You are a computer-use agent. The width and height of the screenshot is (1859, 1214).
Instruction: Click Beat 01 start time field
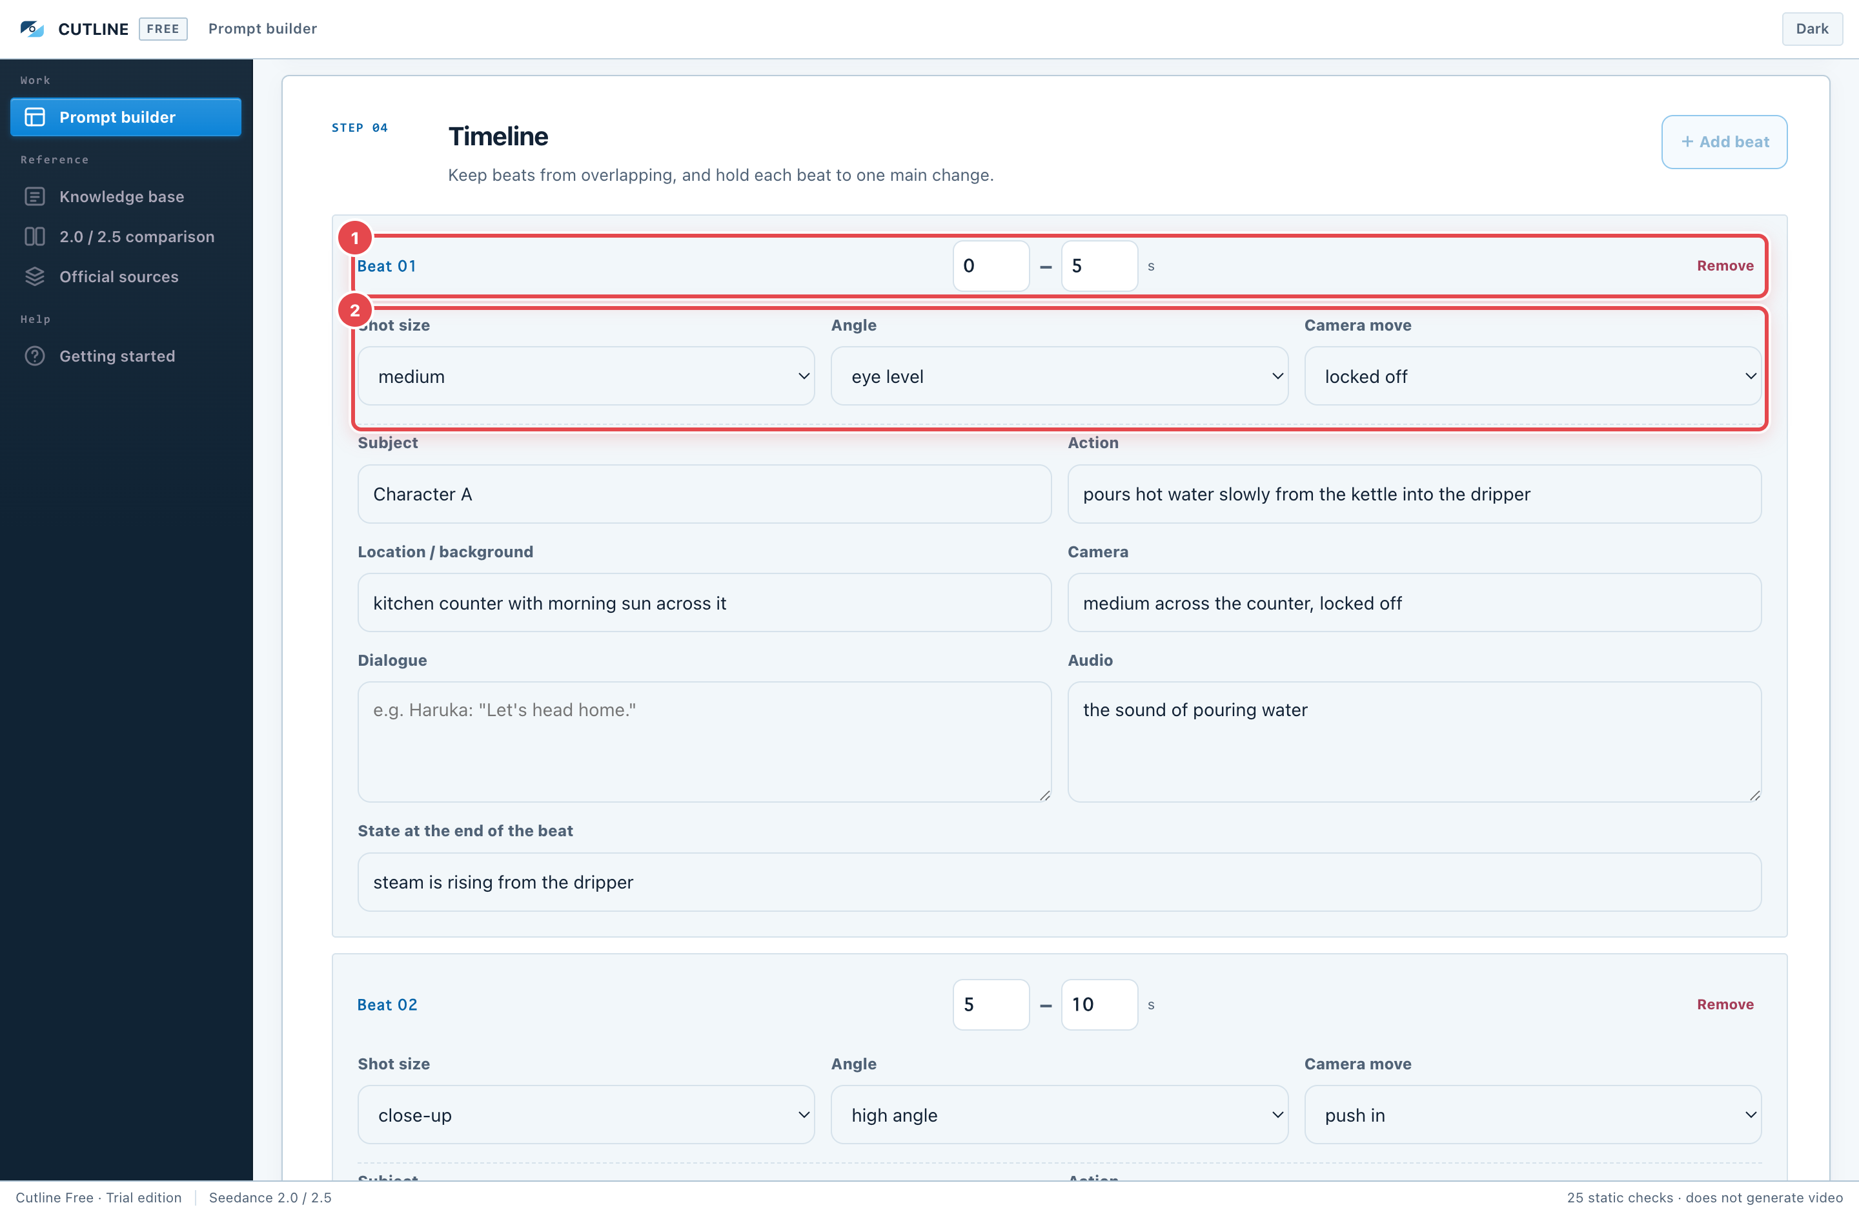tap(990, 267)
